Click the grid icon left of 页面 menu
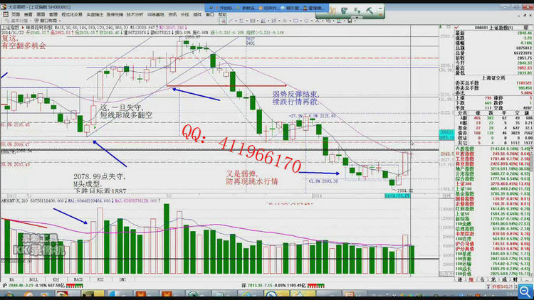534x300 pixels. pyautogui.click(x=6, y=14)
